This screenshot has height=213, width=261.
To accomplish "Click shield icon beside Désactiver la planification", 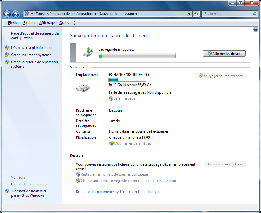I will (7, 48).
